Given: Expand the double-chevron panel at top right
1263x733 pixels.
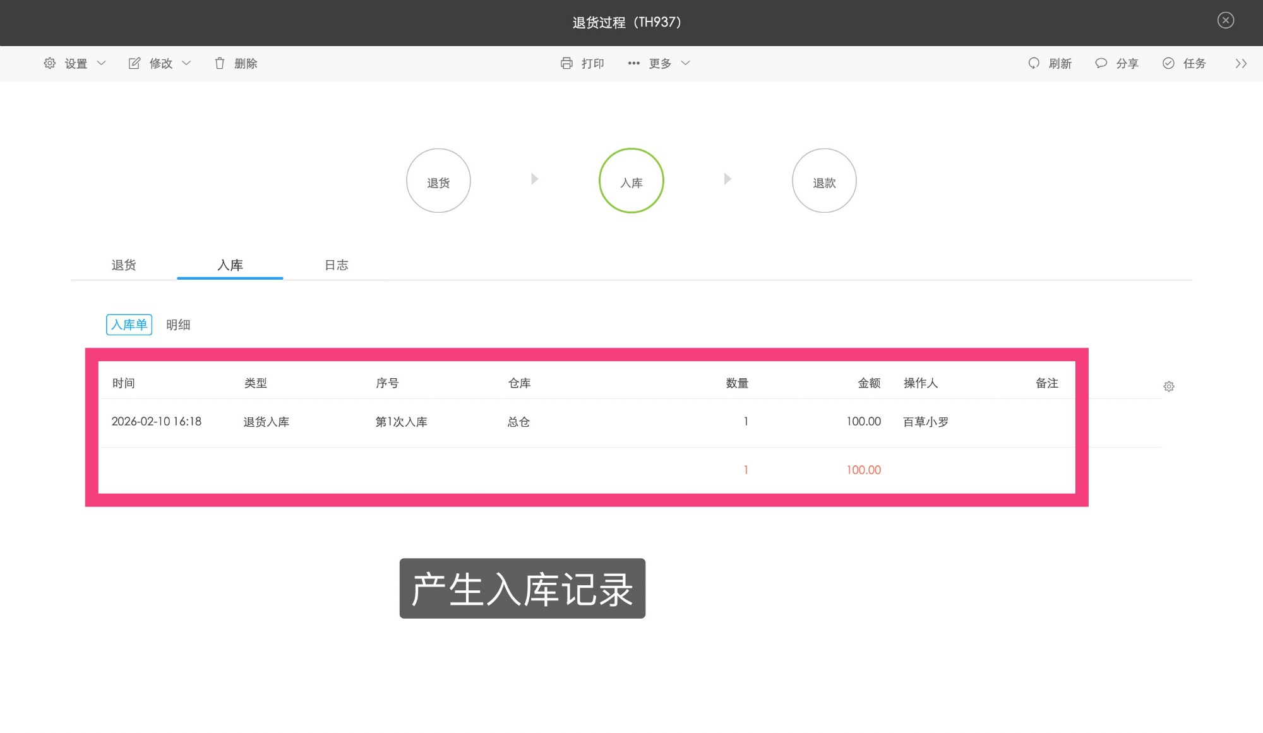Looking at the screenshot, I should [x=1241, y=63].
